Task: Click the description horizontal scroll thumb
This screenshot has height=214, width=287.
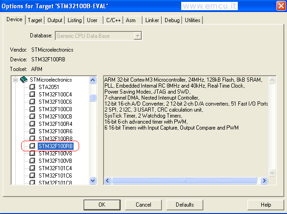Action: pyautogui.click(x=184, y=181)
